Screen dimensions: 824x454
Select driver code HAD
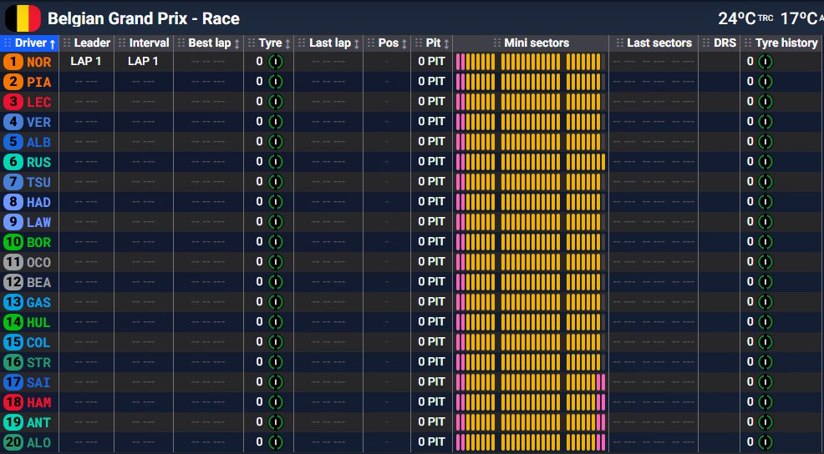[39, 202]
